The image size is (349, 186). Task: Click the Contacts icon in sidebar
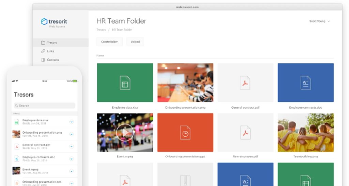click(x=43, y=60)
